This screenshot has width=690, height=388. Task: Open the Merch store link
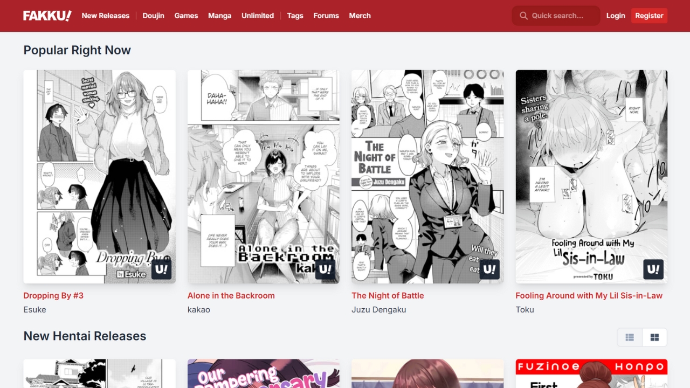[x=360, y=16]
